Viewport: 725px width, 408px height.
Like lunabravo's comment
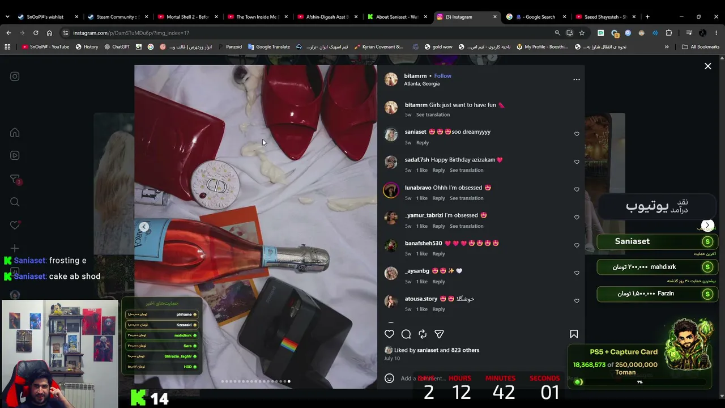point(577,189)
